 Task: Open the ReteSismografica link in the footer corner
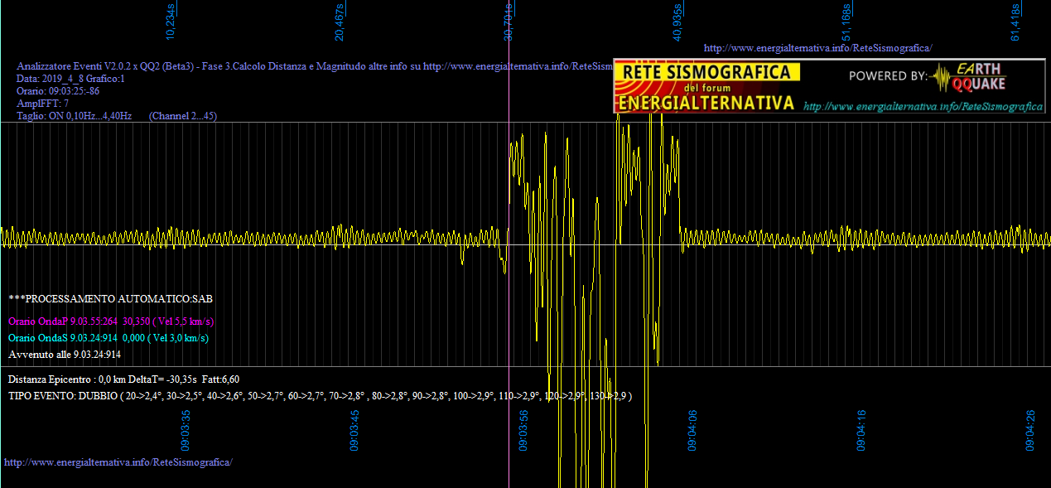coord(118,461)
